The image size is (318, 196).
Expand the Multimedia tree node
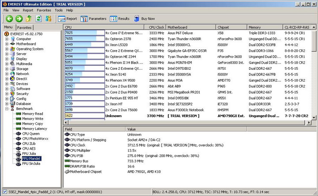(x=7, y=64)
